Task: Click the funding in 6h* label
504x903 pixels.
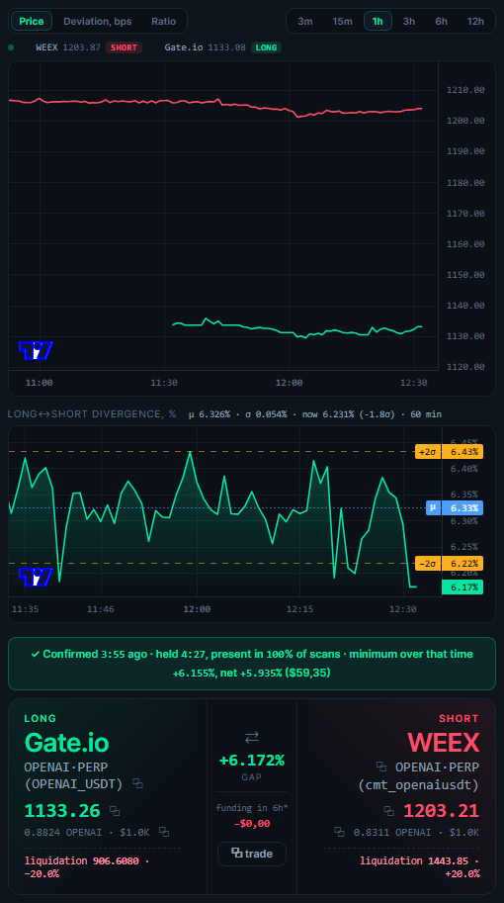Action: pos(251,807)
